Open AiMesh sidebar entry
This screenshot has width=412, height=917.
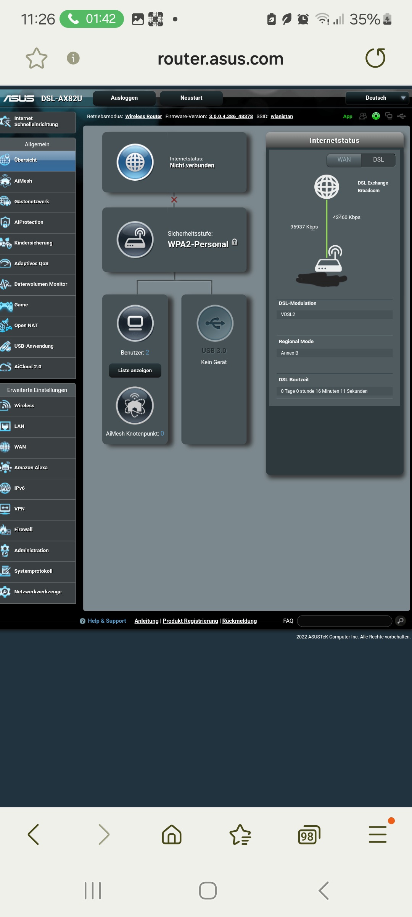pos(38,181)
